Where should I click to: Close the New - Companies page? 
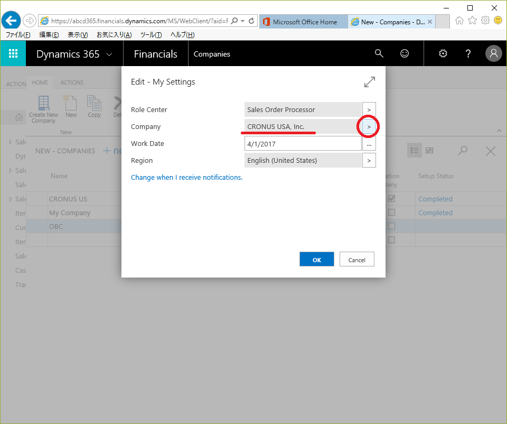point(490,151)
